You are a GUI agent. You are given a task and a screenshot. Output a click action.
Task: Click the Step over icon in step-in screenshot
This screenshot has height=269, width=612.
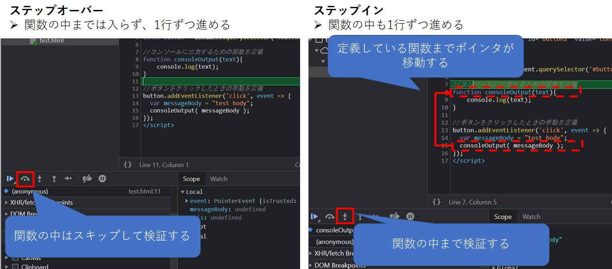(x=330, y=216)
